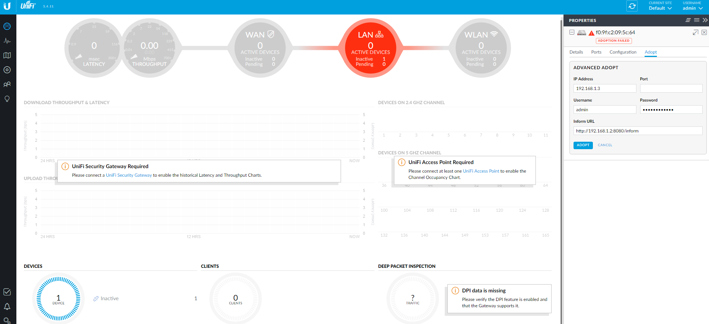The width and height of the screenshot is (709, 324).
Task: Open the Statistics sidebar icon
Action: 7,41
